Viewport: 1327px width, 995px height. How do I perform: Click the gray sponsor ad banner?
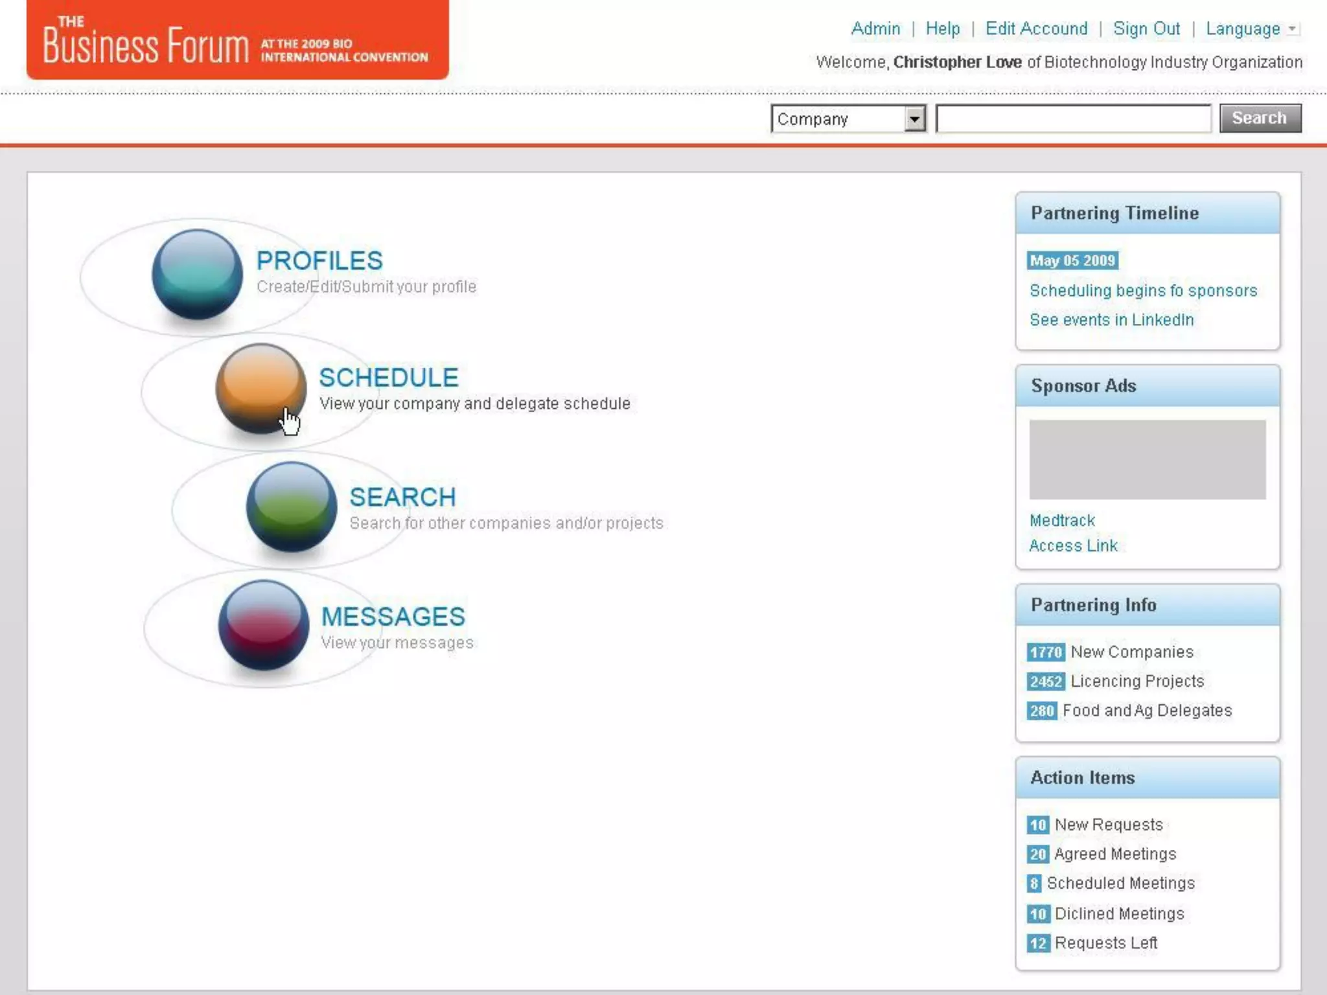pos(1147,459)
